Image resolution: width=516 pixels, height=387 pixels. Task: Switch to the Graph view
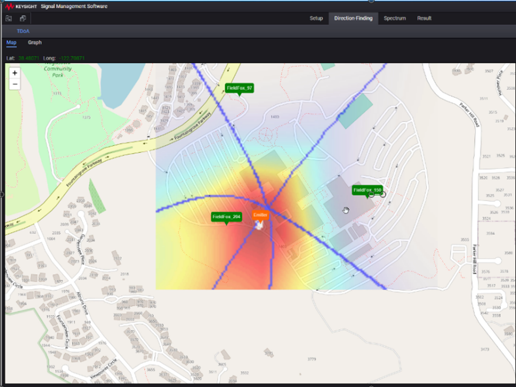pos(35,42)
